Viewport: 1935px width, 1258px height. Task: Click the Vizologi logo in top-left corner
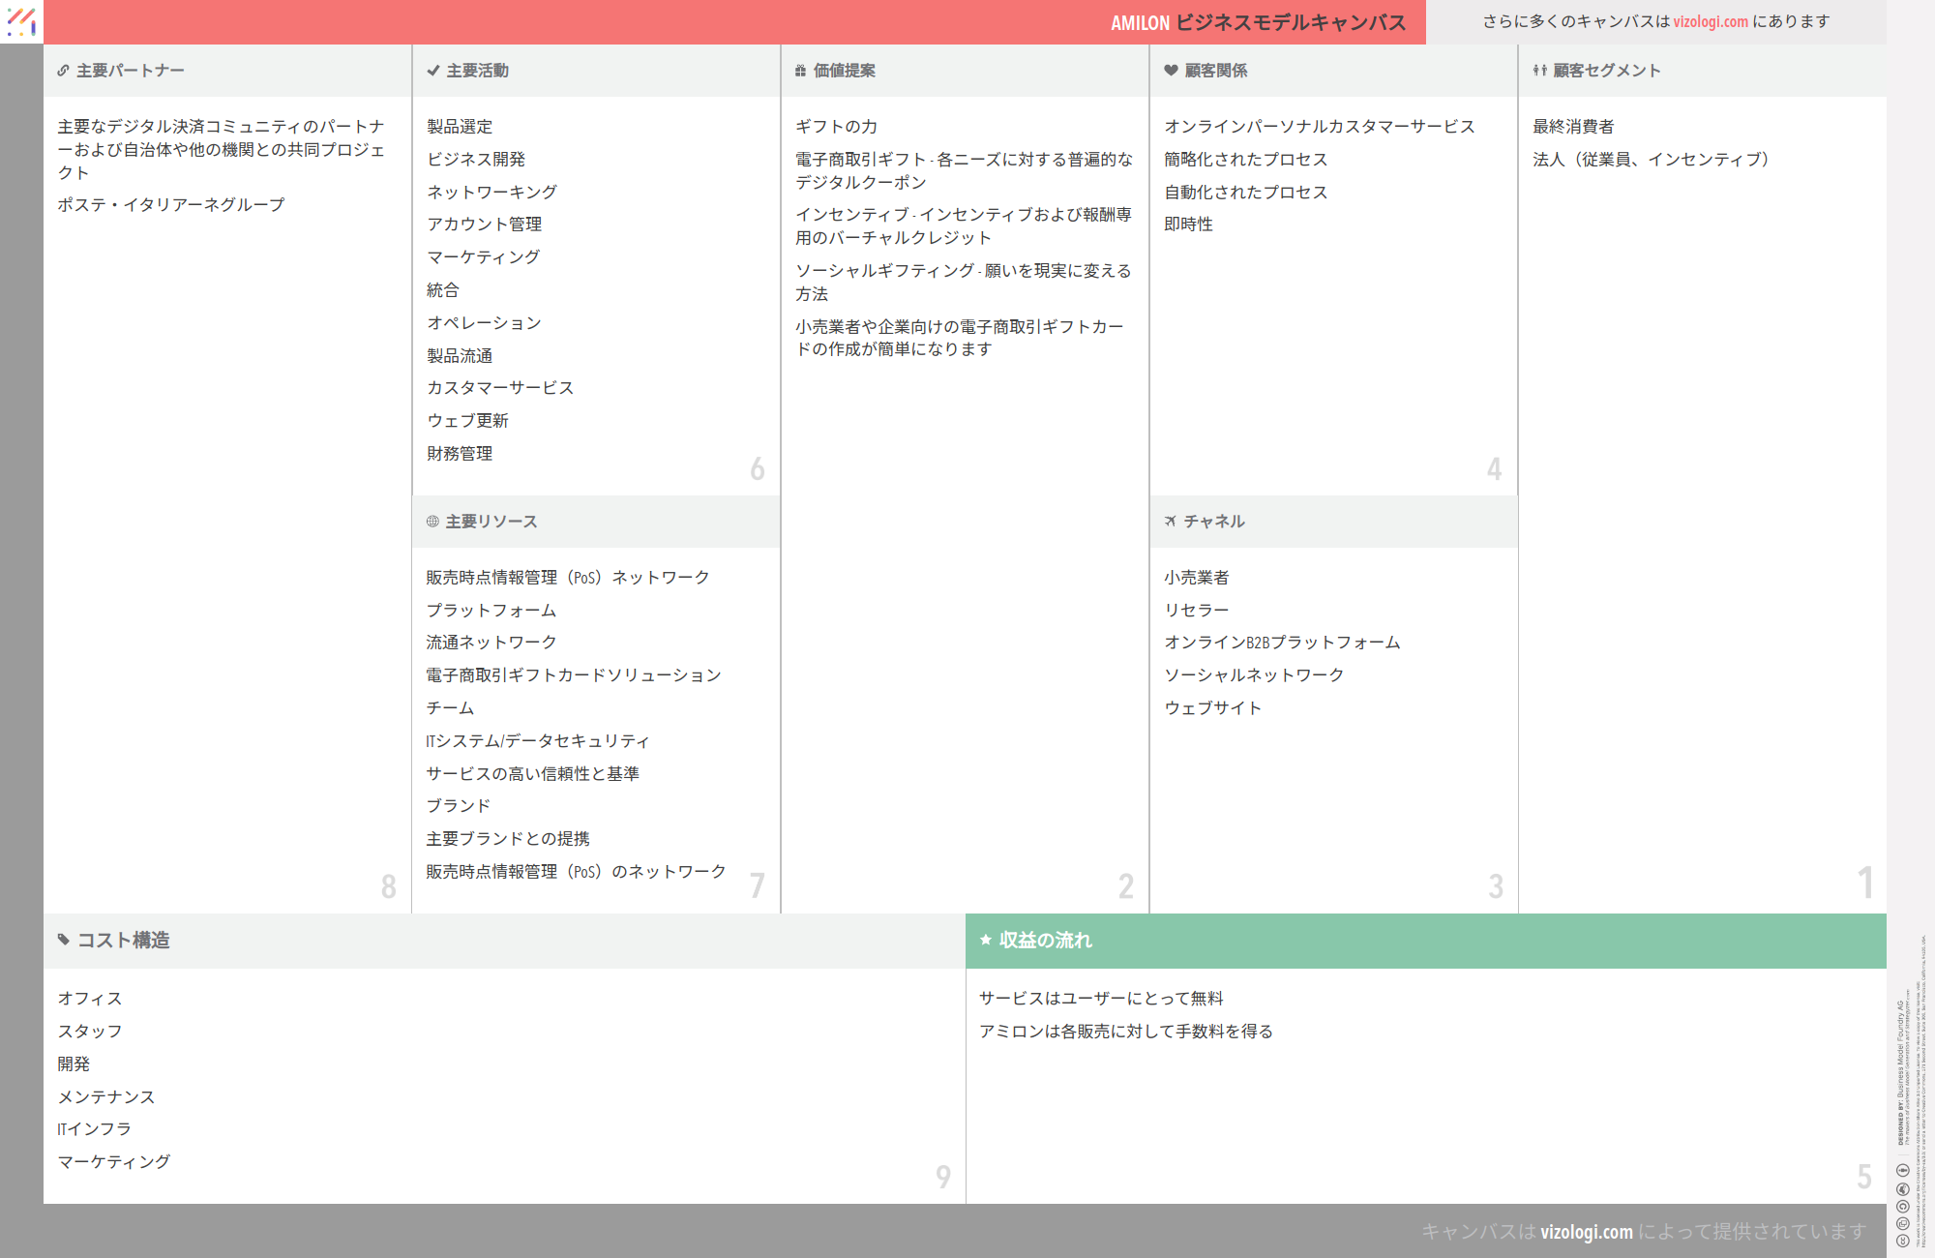(21, 21)
